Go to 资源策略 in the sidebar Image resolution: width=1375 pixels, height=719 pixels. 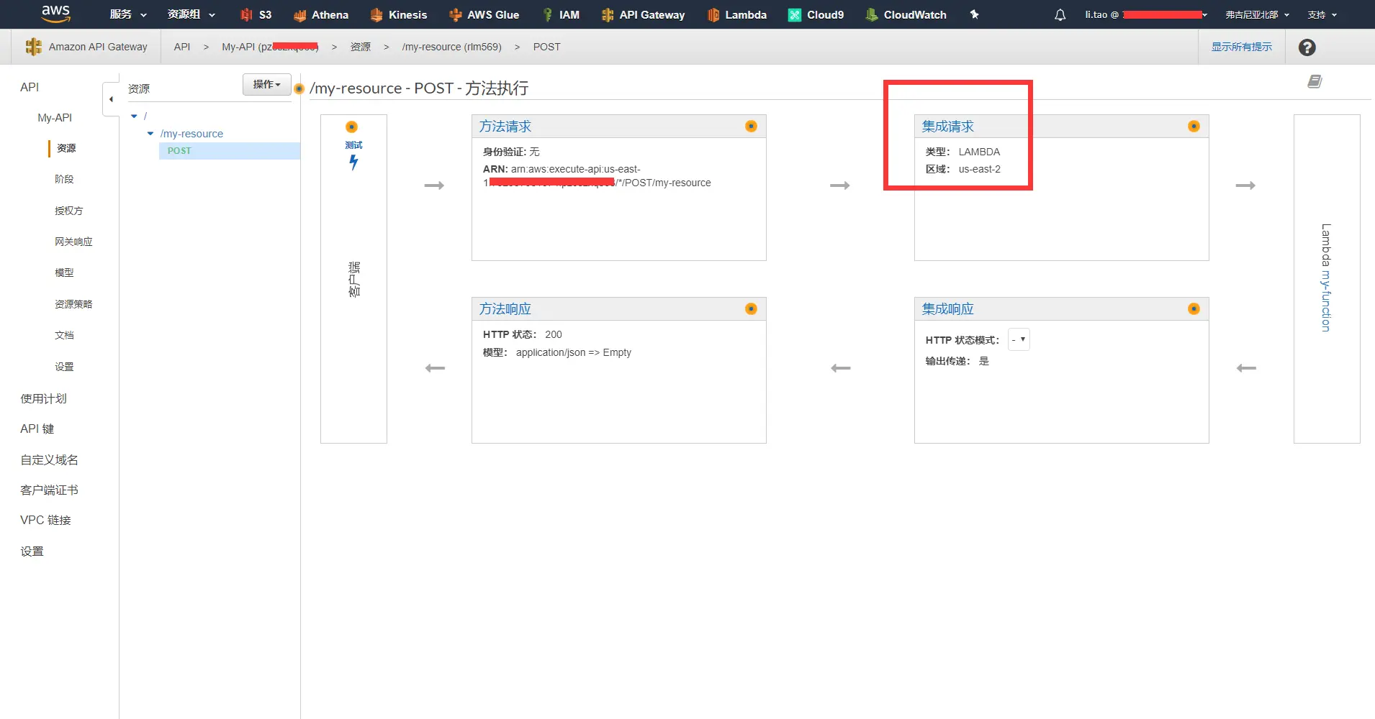[73, 304]
